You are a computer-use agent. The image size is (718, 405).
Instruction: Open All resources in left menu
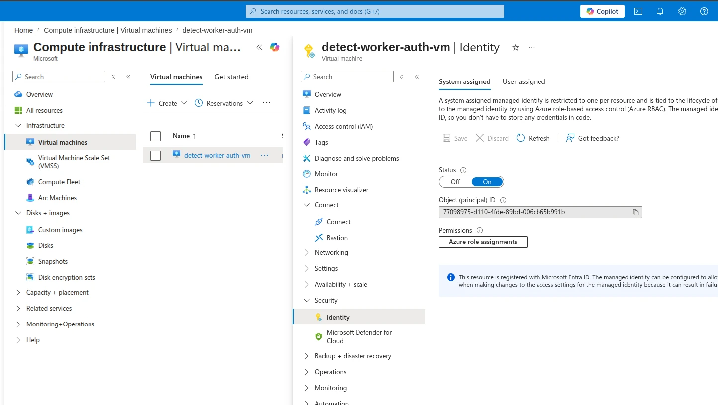point(44,110)
